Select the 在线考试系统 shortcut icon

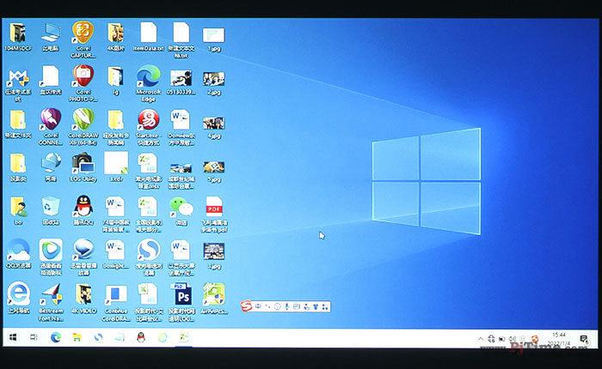(18, 77)
